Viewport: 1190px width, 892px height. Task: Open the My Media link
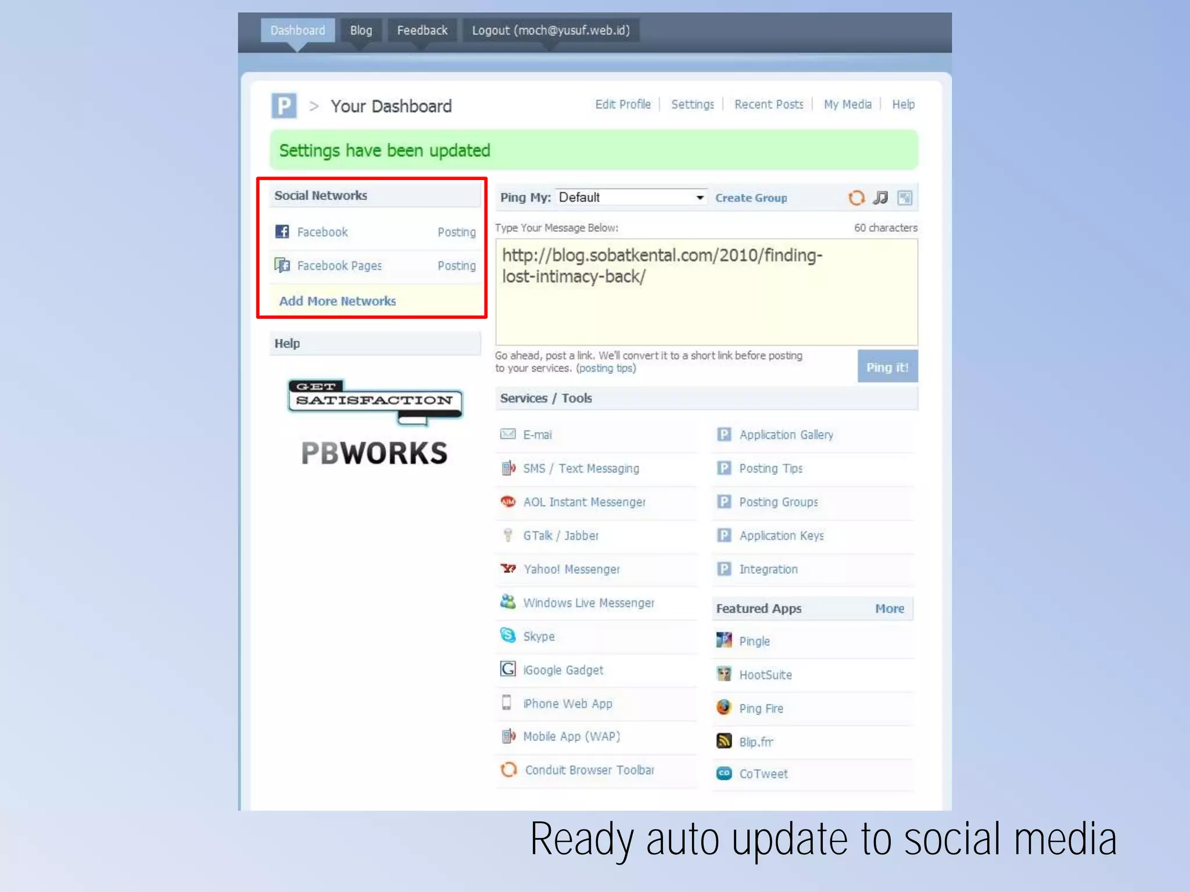tap(848, 105)
